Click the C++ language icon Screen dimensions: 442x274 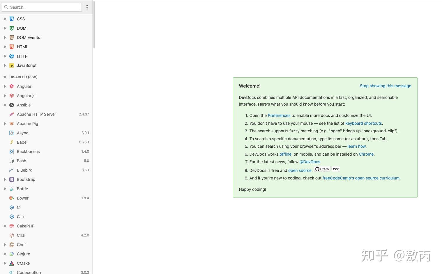[12, 217]
